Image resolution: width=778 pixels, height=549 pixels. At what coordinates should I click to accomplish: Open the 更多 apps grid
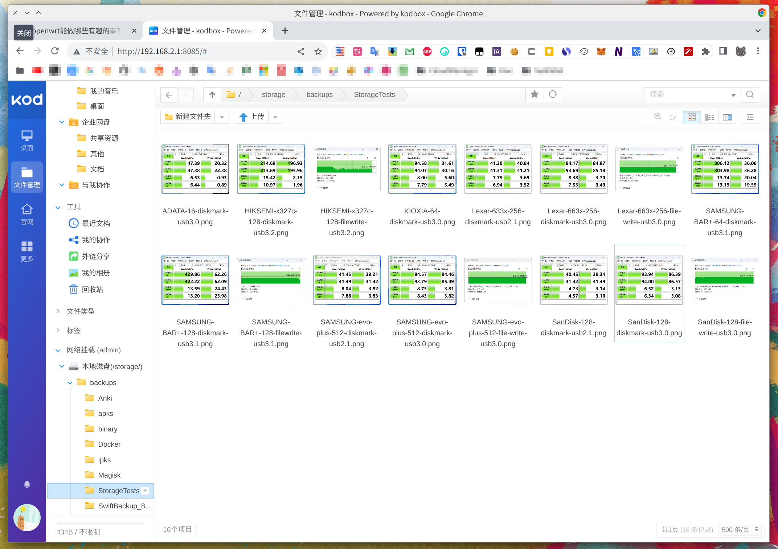[x=27, y=251]
